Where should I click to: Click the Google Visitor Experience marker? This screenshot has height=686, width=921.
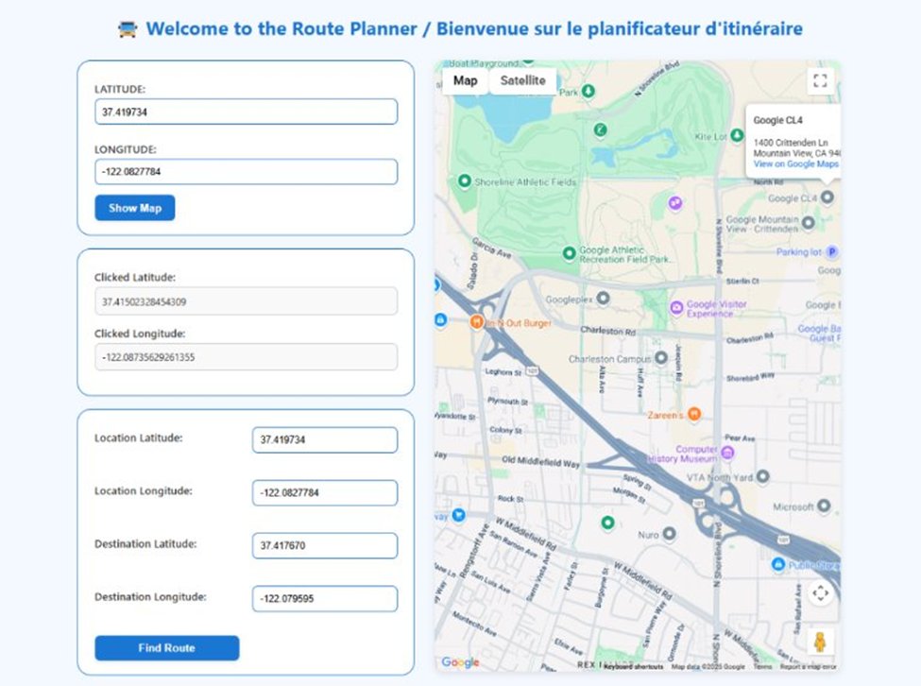coord(675,304)
